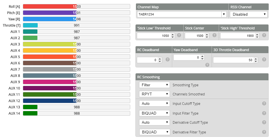Image resolution: width=273 pixels, height=140 pixels.
Task: Click help icon beside 3D Throttle Deadband
Action: point(264,59)
